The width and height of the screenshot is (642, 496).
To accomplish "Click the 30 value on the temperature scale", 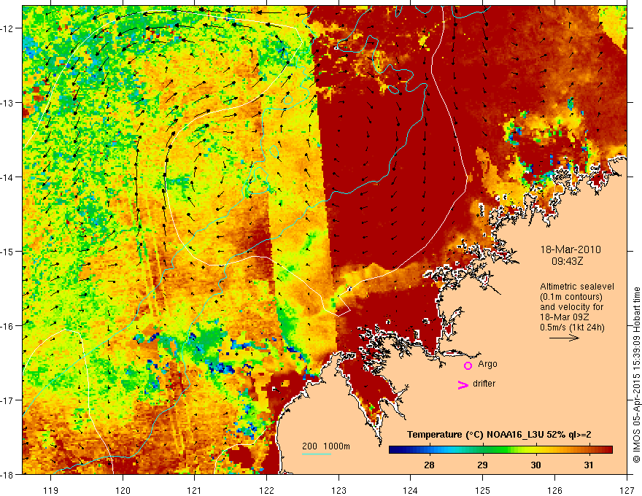I will click(535, 465).
